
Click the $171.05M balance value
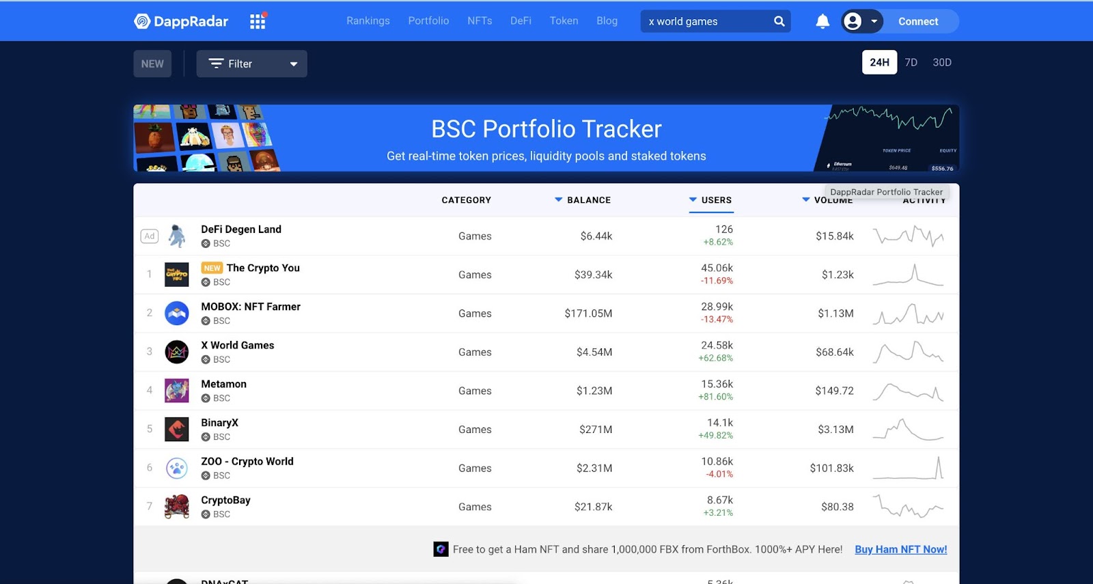(588, 314)
